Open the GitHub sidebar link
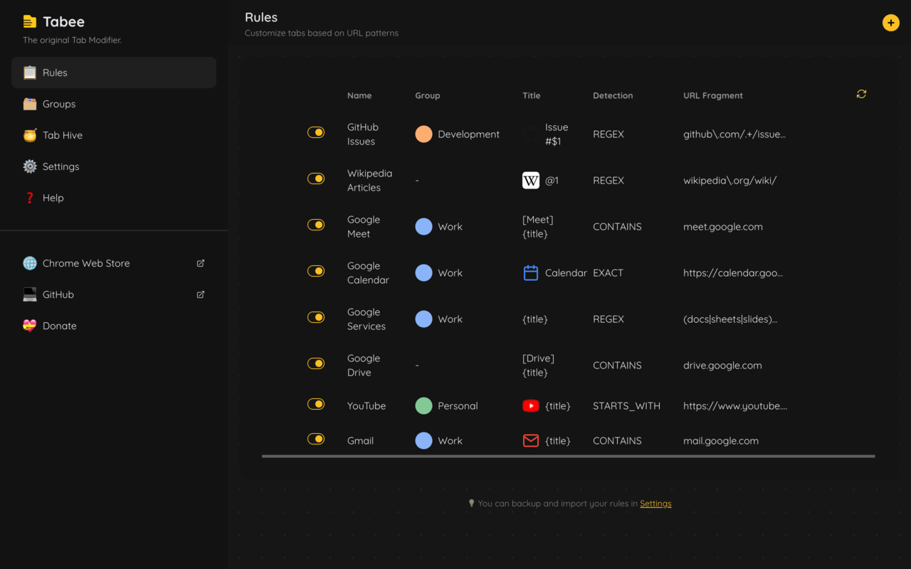This screenshot has height=569, width=911. 114,294
